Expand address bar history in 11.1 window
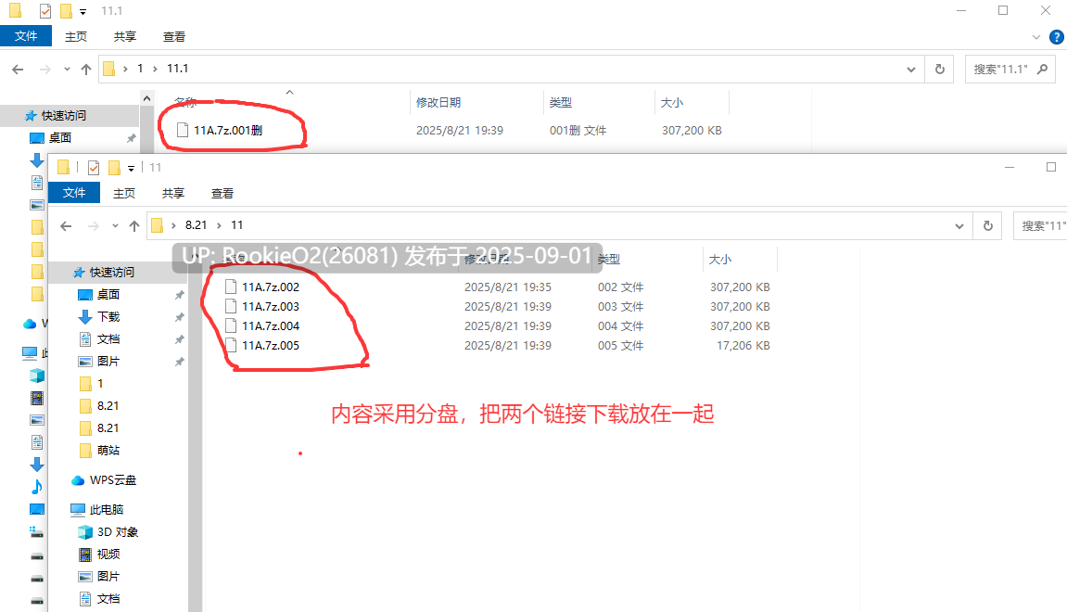The width and height of the screenshot is (1067, 612). click(x=911, y=69)
